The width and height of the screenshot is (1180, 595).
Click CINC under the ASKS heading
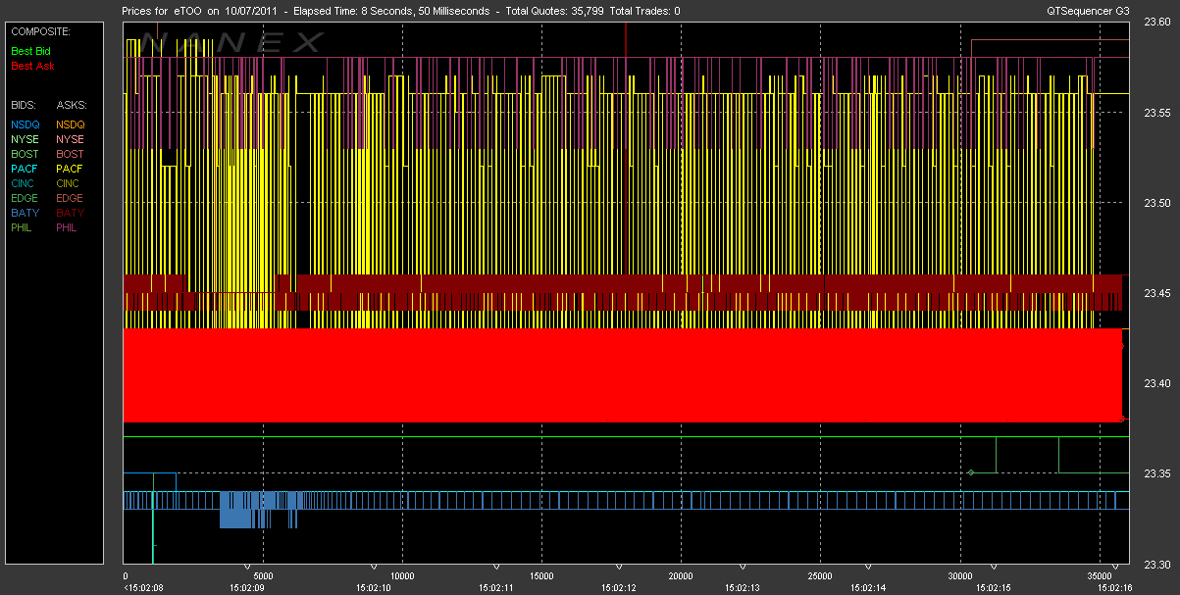click(x=70, y=183)
